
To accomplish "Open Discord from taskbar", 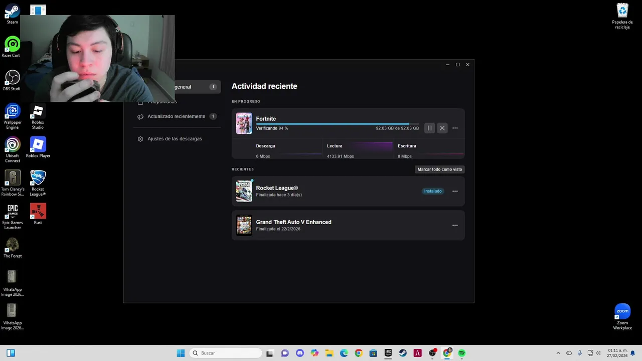I will (299, 353).
